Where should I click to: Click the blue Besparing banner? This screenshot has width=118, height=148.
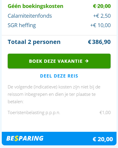point(59,139)
